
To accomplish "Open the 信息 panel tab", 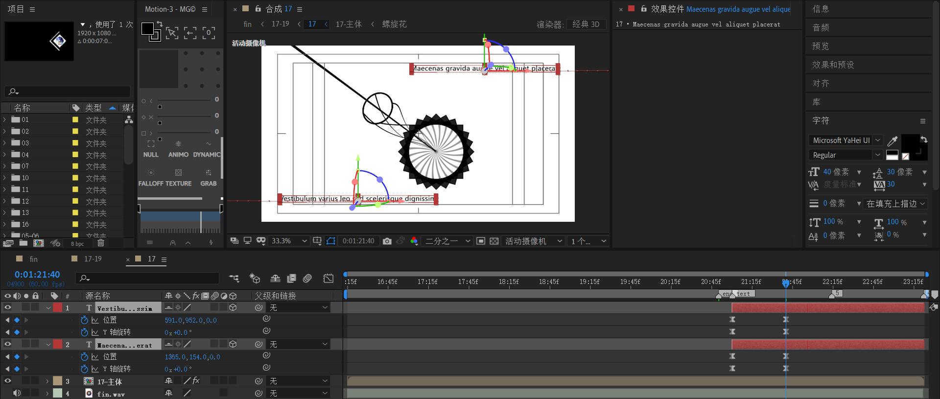I will (x=821, y=9).
